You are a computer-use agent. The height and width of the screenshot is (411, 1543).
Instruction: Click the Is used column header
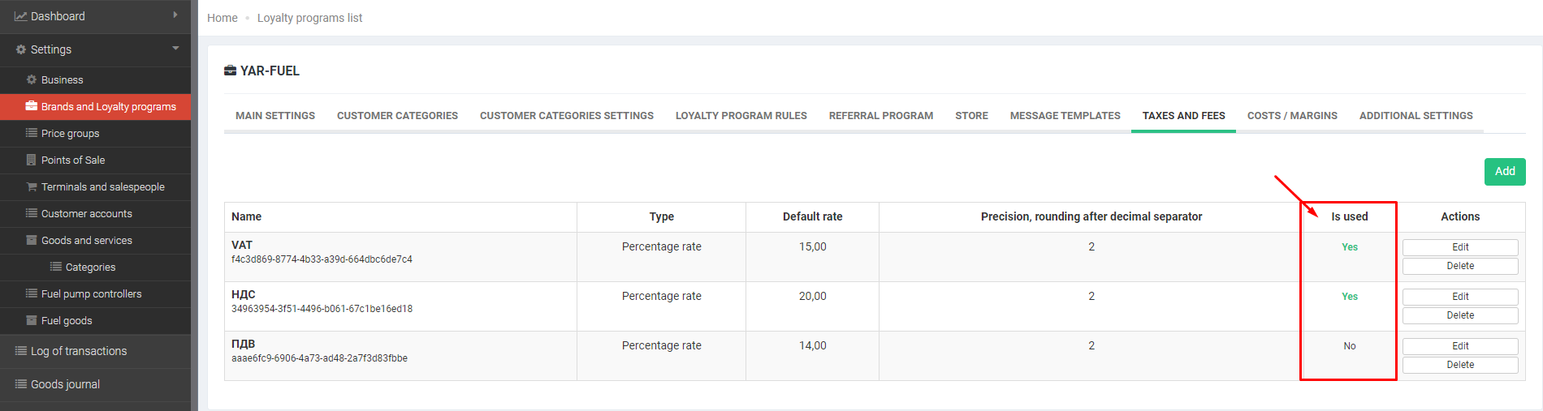pyautogui.click(x=1349, y=216)
